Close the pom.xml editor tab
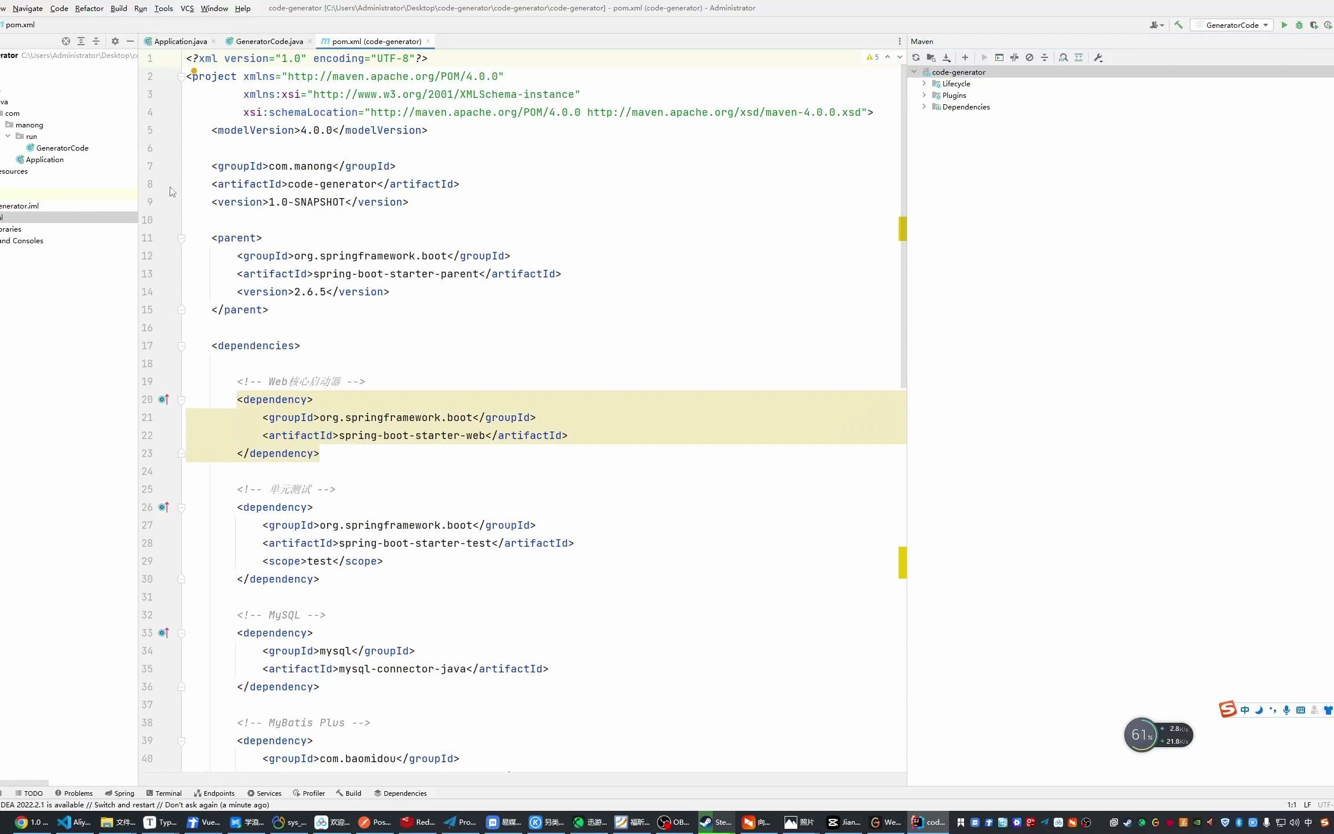 [x=428, y=41]
